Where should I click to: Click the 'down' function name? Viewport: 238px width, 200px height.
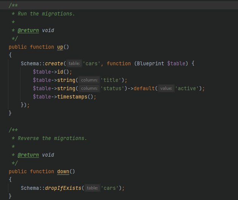[x=63, y=171]
